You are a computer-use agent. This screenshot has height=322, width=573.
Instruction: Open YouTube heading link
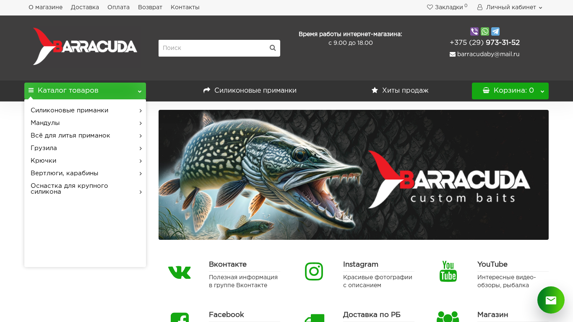coord(492,264)
